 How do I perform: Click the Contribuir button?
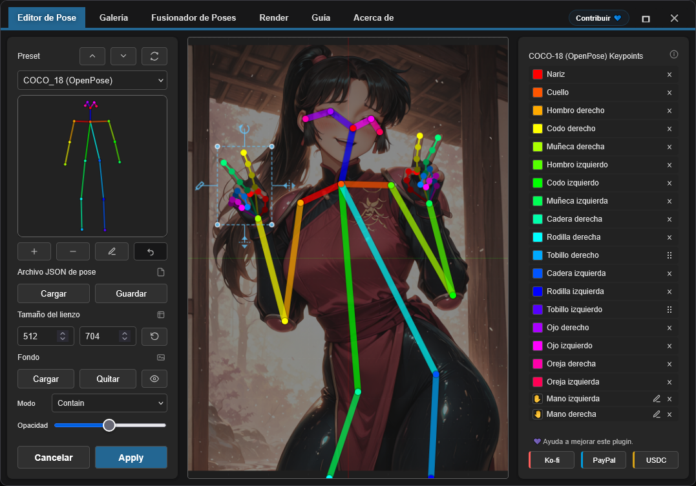point(598,18)
